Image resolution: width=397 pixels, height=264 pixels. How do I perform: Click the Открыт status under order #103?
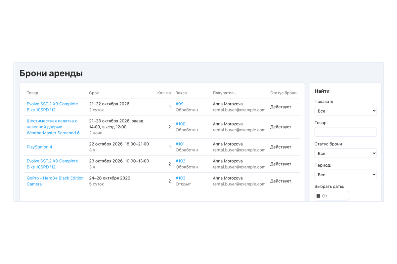tap(183, 184)
